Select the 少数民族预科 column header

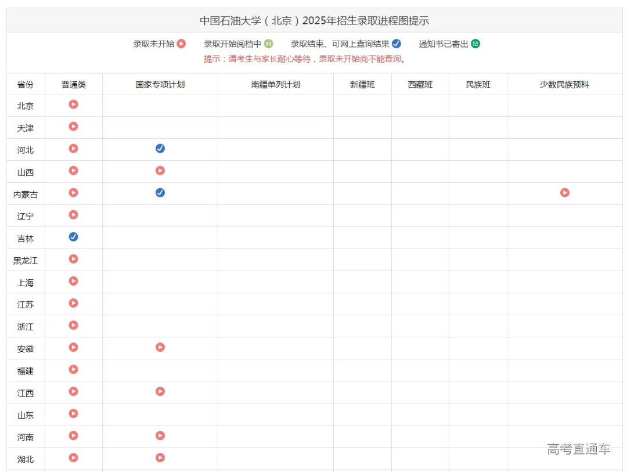coord(564,85)
